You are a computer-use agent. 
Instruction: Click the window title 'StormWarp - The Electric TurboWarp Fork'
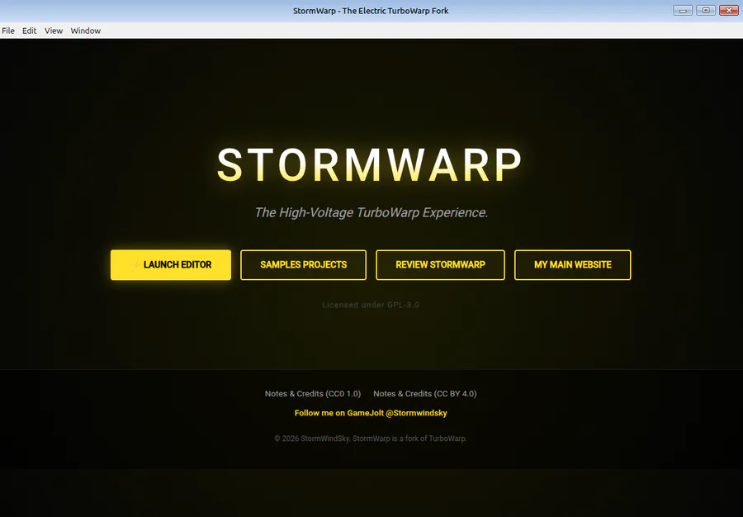click(371, 11)
